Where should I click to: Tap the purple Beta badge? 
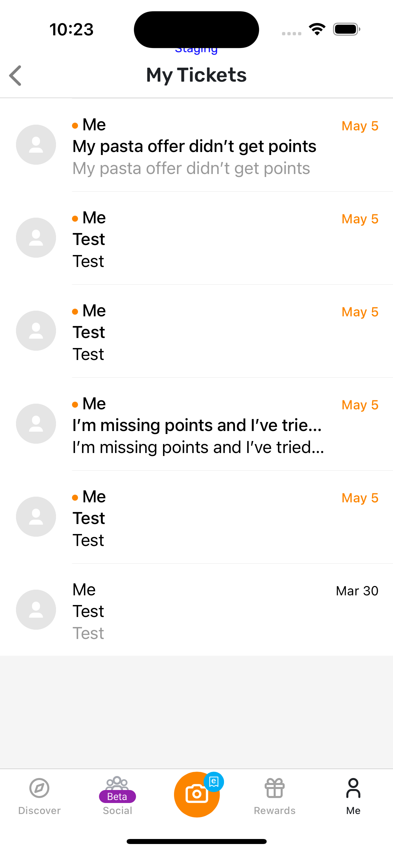pyautogui.click(x=117, y=797)
